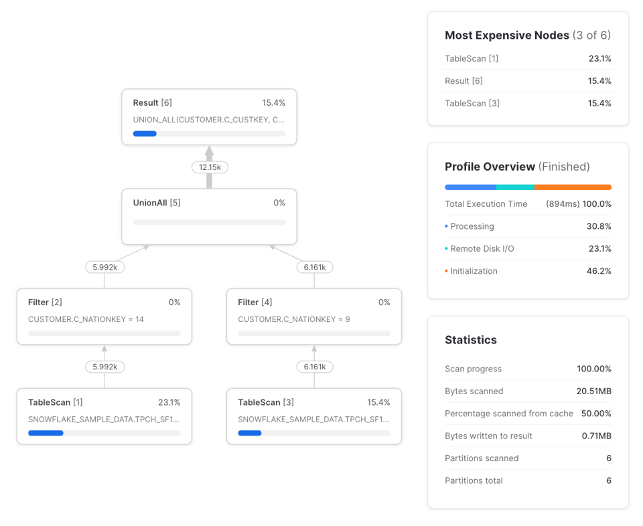Click the blue Processing segment of overview bar
The width and height of the screenshot is (643, 526).
pyautogui.click(x=470, y=187)
